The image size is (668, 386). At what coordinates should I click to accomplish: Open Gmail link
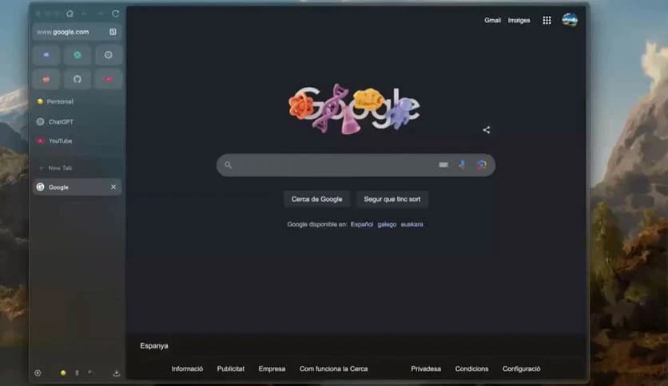(x=492, y=20)
